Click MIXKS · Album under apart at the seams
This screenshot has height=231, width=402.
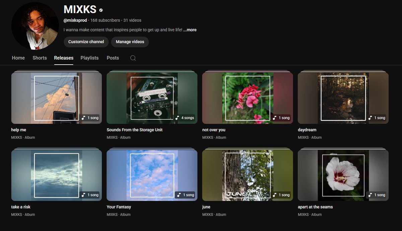(x=310, y=215)
